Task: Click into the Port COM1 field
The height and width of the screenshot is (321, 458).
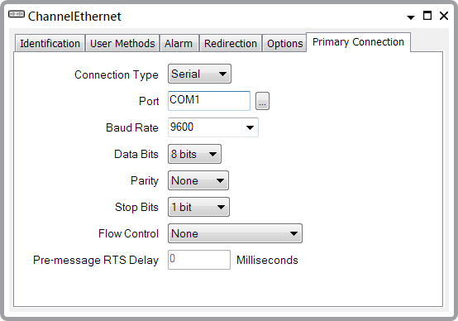Action: point(209,101)
